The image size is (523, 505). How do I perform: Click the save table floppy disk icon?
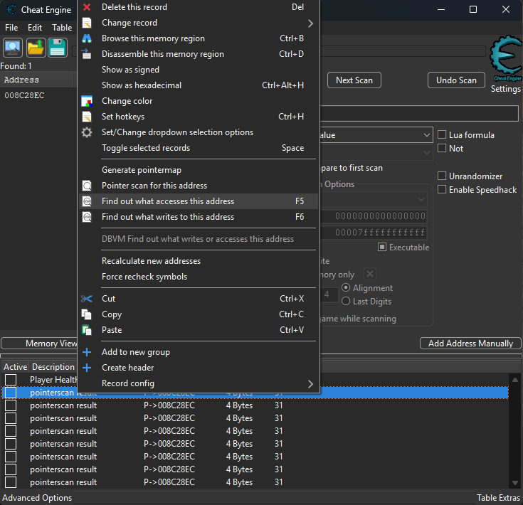click(x=58, y=48)
